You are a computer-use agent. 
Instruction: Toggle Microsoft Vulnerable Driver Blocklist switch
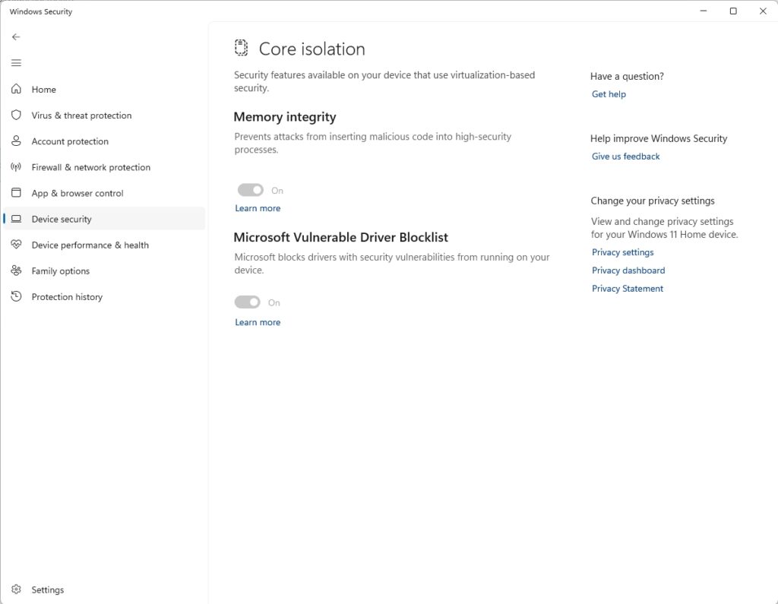coord(248,302)
